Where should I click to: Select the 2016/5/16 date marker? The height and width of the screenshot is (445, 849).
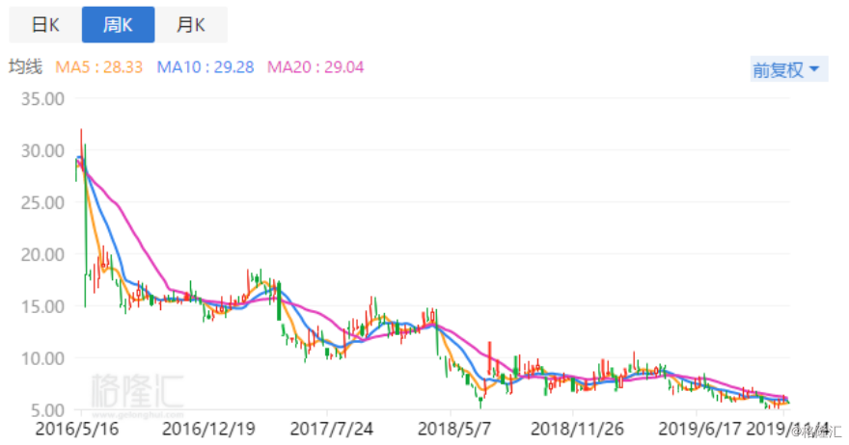click(x=77, y=429)
